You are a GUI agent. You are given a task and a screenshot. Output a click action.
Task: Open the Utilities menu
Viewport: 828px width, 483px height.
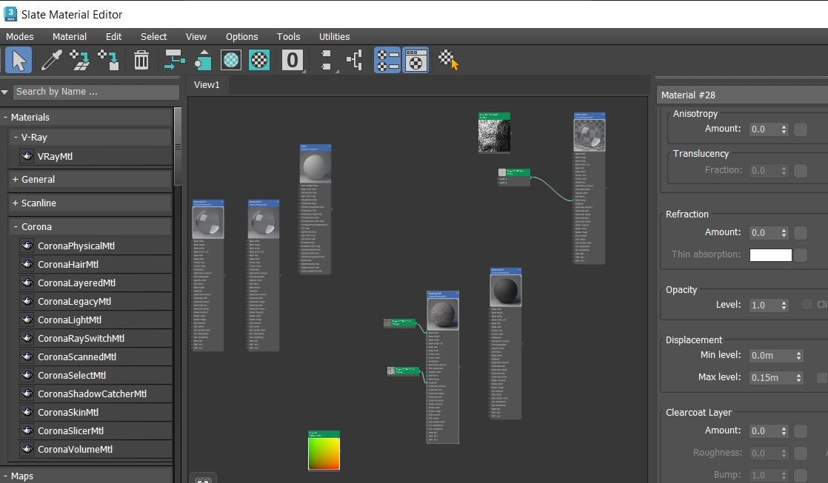(334, 36)
